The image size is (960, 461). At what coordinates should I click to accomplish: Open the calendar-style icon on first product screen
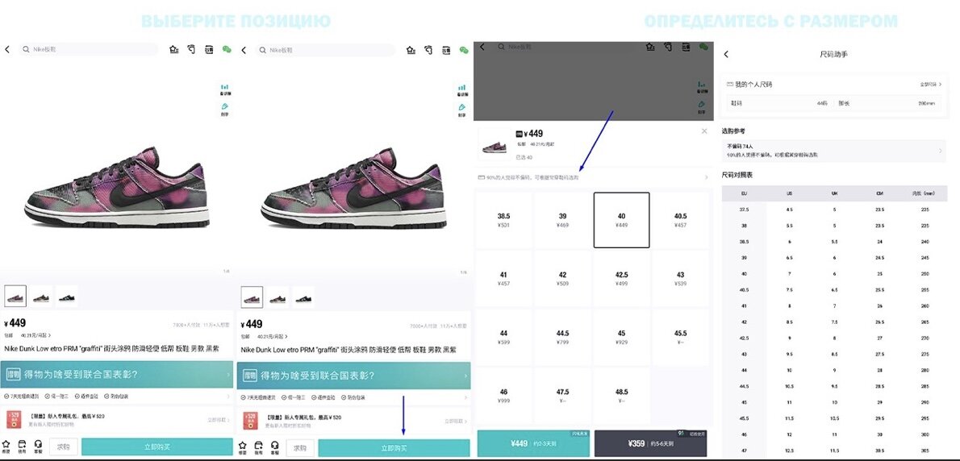[x=209, y=49]
